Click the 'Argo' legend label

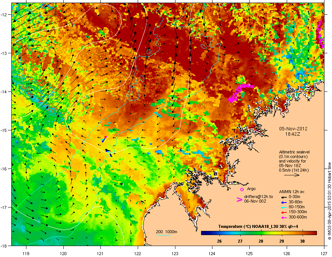[x=251, y=189]
